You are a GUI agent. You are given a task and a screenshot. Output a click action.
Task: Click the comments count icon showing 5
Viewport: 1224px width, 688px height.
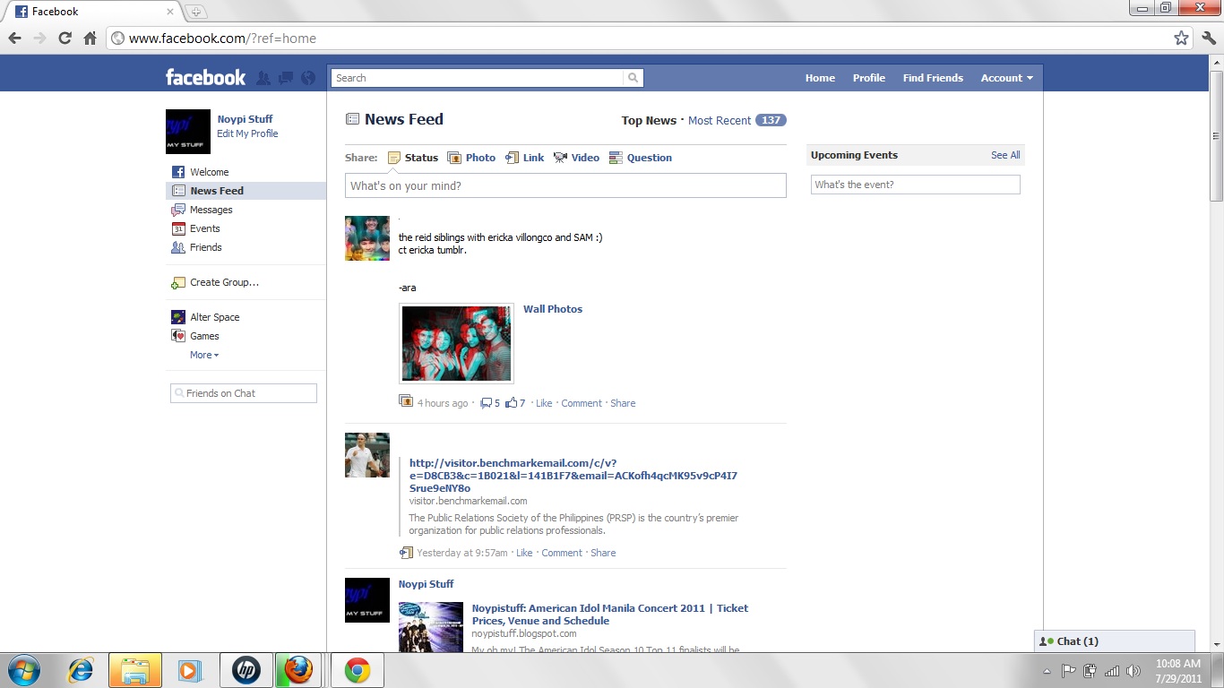tap(487, 403)
